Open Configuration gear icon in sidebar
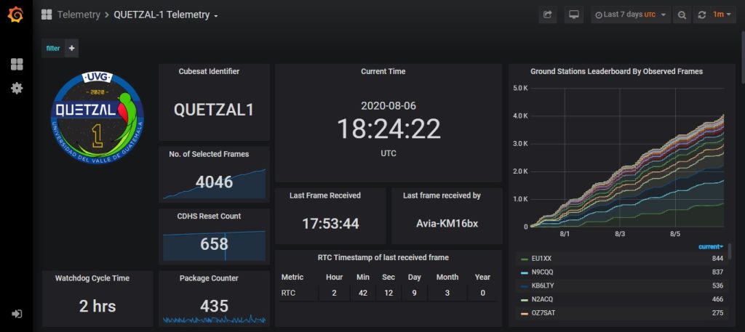Image resolution: width=745 pixels, height=332 pixels. click(16, 88)
